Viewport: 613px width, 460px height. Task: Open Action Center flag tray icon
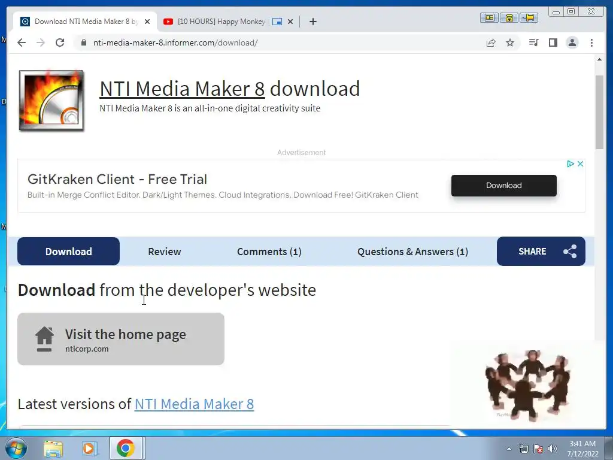point(538,449)
